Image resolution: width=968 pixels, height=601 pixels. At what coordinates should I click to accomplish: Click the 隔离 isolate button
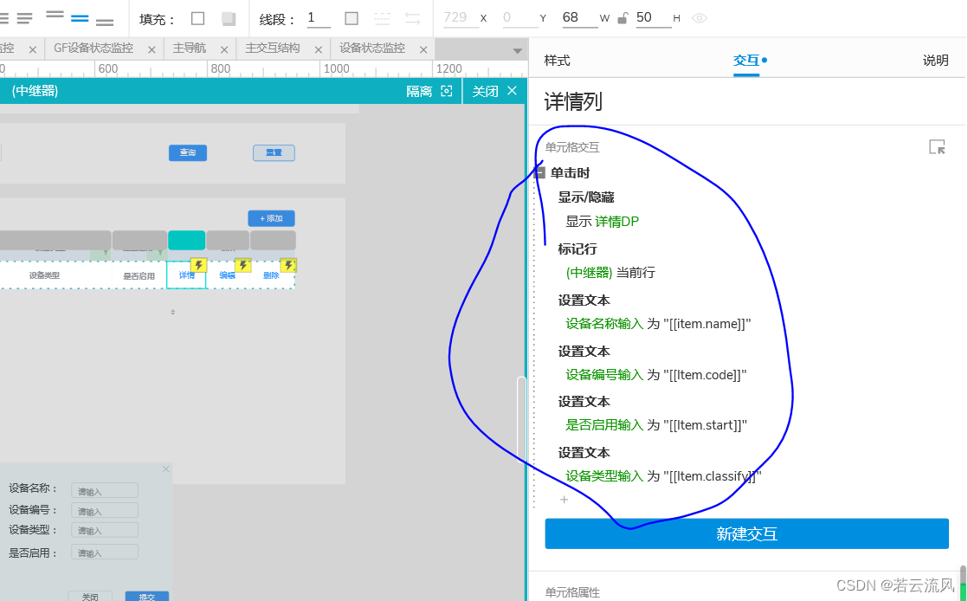[429, 92]
